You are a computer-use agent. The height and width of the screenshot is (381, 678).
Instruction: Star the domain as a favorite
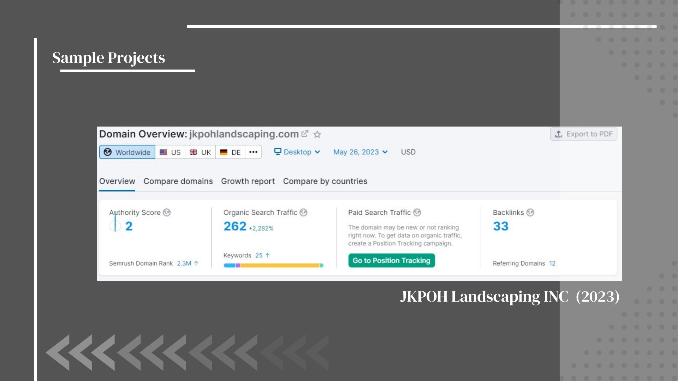coord(317,134)
